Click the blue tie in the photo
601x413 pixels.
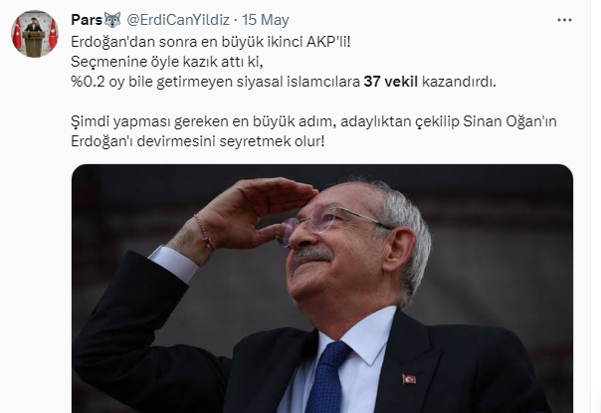point(326,376)
